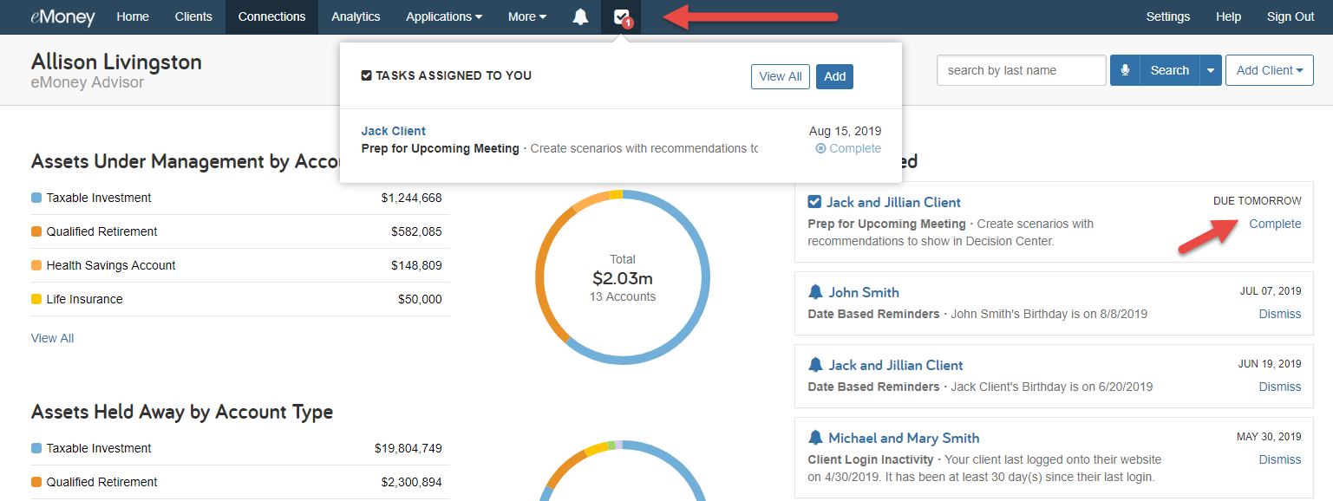Toggle the checkbox beside TASKS ASSIGNED TO YOU
Image resolution: width=1333 pixels, height=501 pixels.
pos(366,75)
